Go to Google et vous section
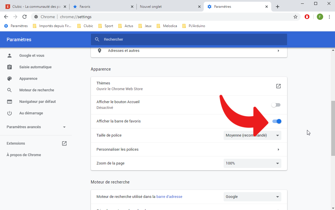The width and height of the screenshot is (335, 210). 32,55
